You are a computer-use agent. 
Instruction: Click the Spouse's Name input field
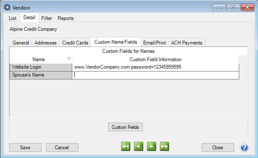click(x=155, y=75)
